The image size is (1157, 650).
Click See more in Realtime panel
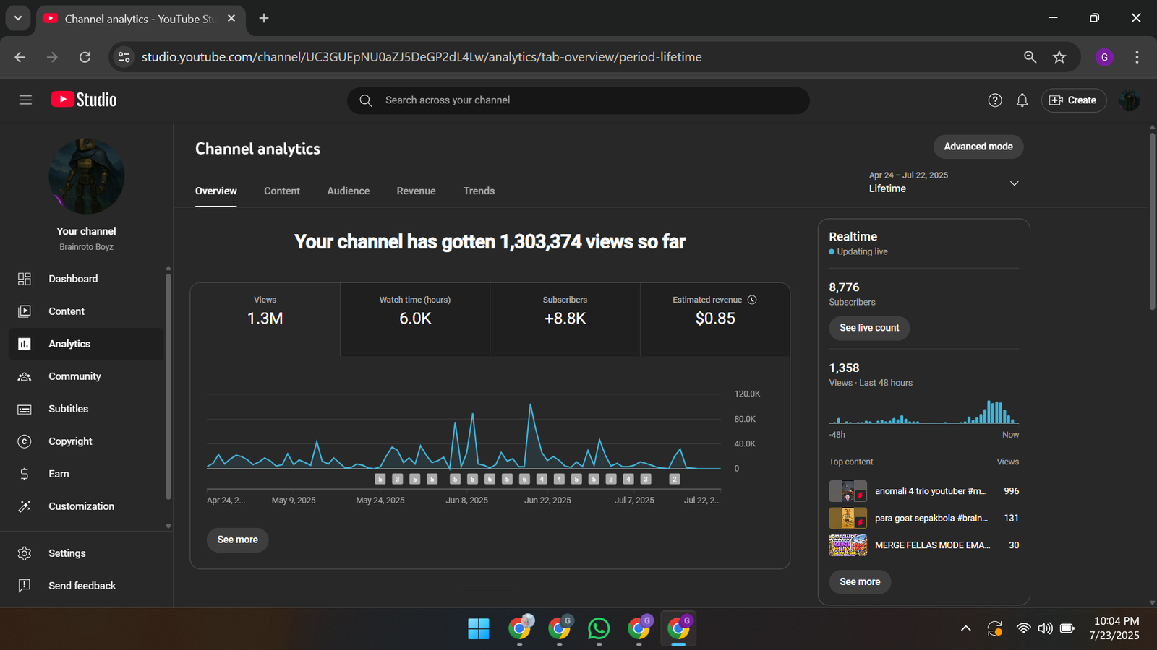[x=860, y=581]
